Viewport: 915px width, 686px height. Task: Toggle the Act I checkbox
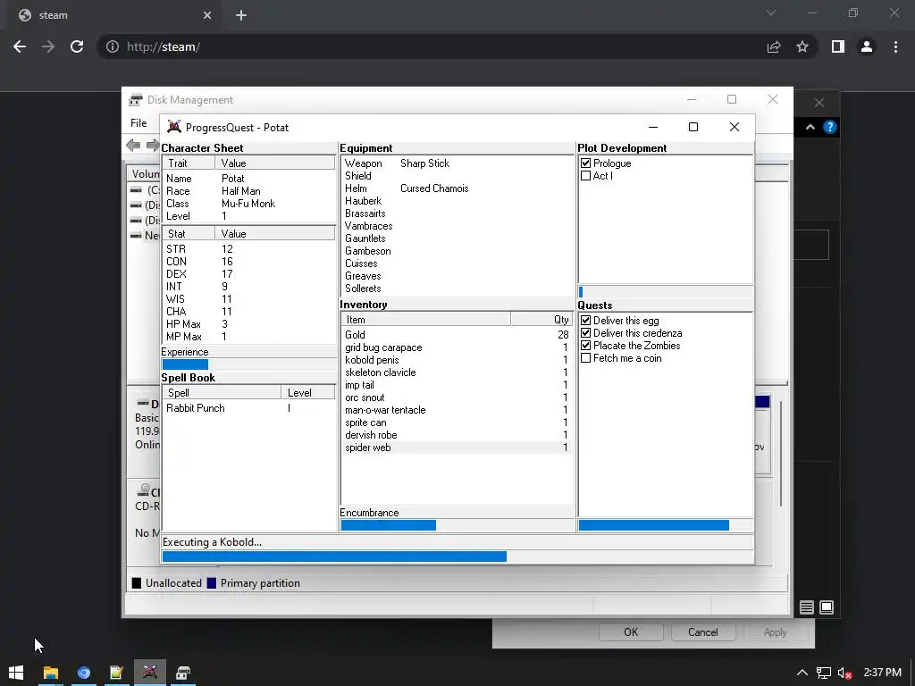(x=586, y=176)
